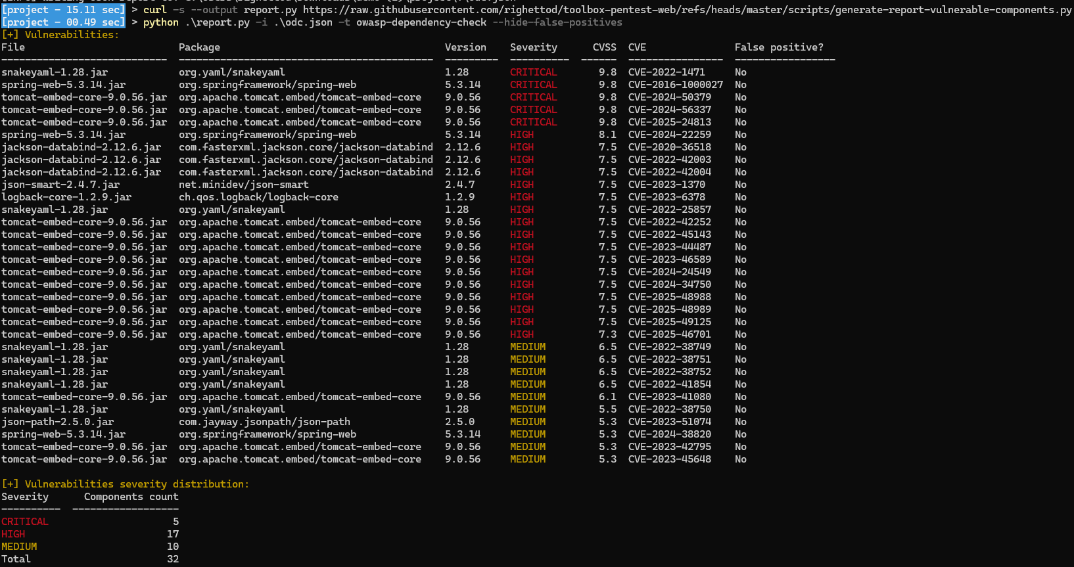1074x567 pixels.
Task: Click CVE-2025-24813 in the table
Action: [670, 122]
